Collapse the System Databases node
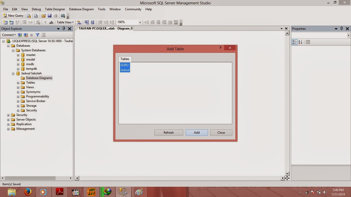 13,50
